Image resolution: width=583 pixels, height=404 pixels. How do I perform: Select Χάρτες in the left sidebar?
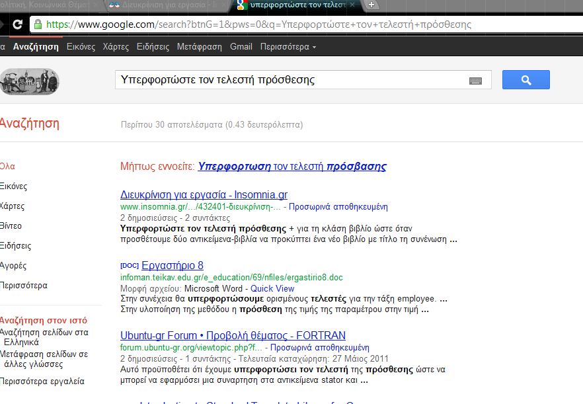(12, 206)
